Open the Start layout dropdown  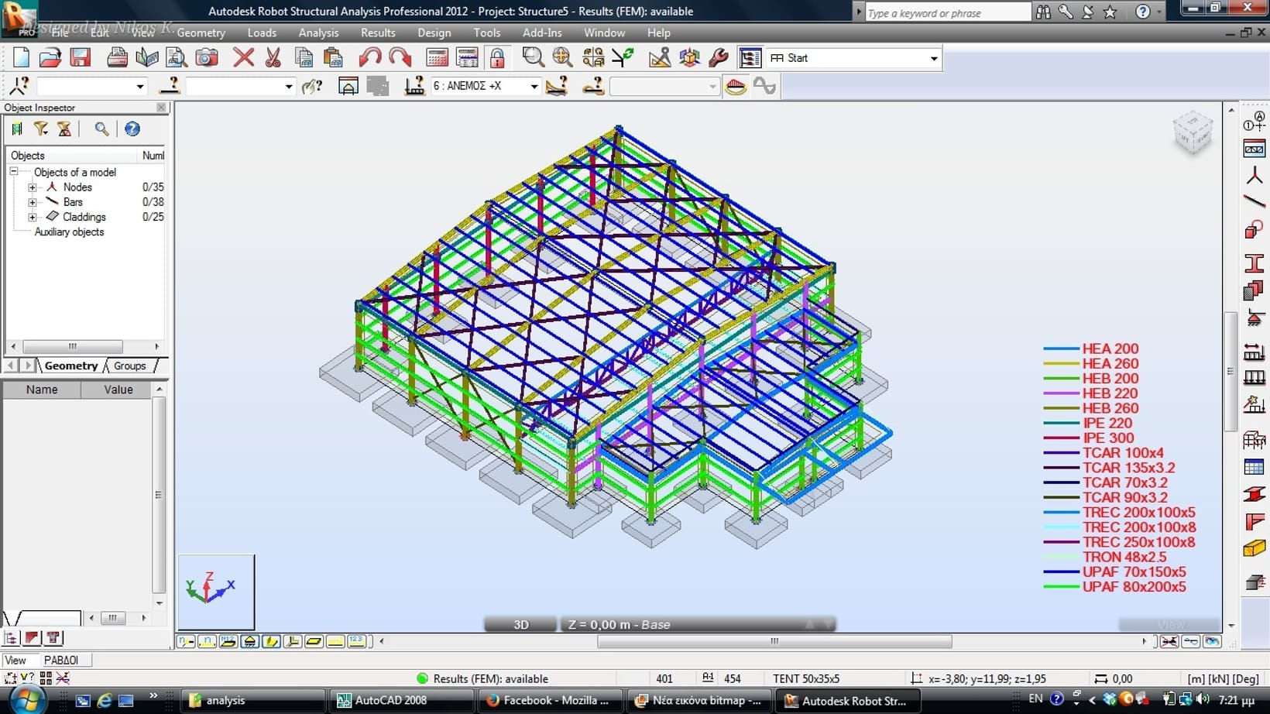pyautogui.click(x=933, y=59)
